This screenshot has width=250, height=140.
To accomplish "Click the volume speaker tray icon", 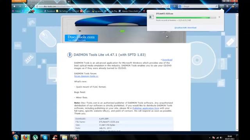I will click(221, 138).
